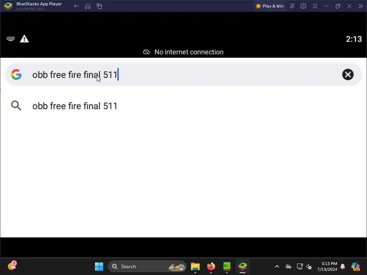Click the BlueStacks logo in title bar
The image size is (367, 275).
[8, 6]
